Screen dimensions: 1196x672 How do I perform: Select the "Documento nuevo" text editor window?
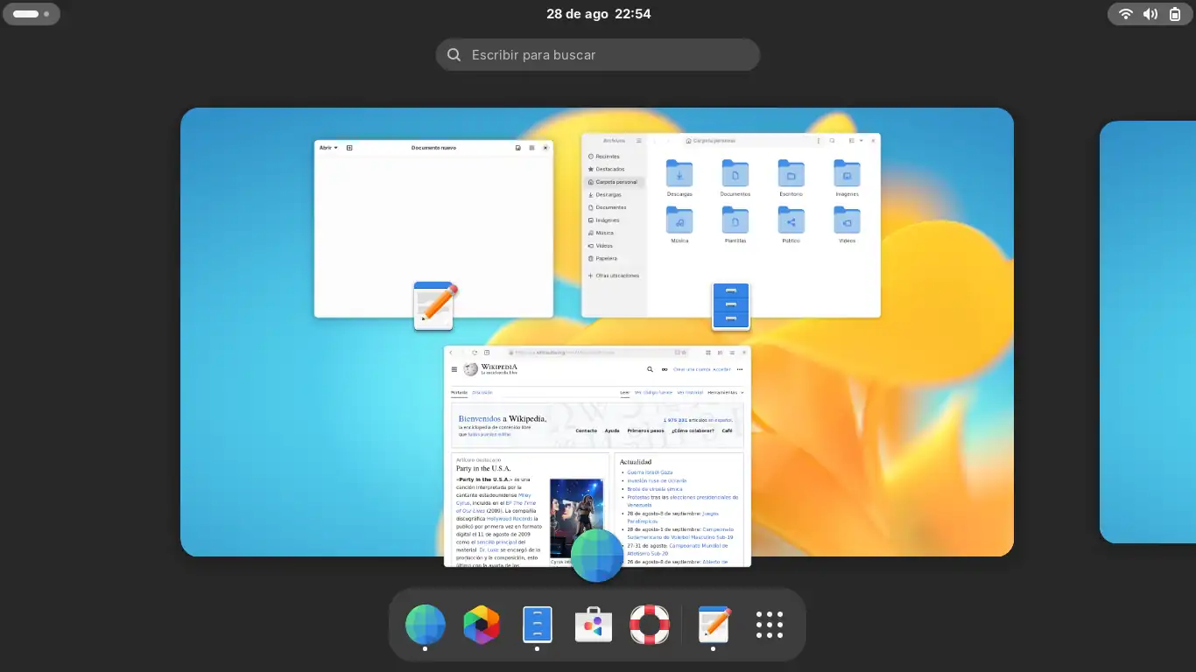(x=433, y=227)
